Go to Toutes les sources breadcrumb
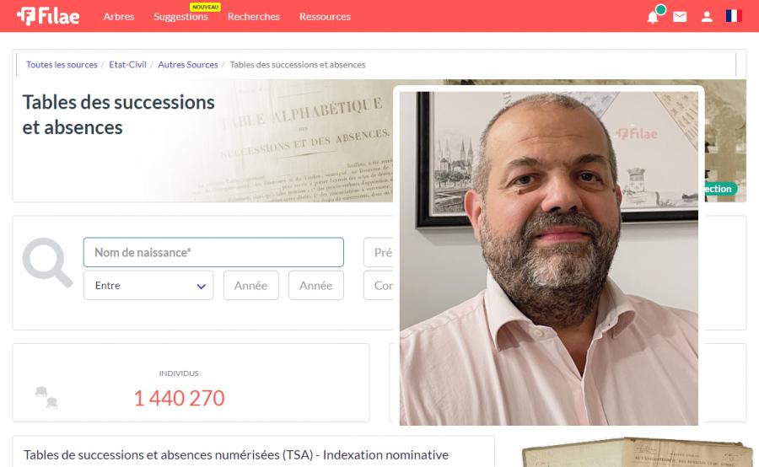Viewport: 759px width, 467px height. click(x=62, y=64)
